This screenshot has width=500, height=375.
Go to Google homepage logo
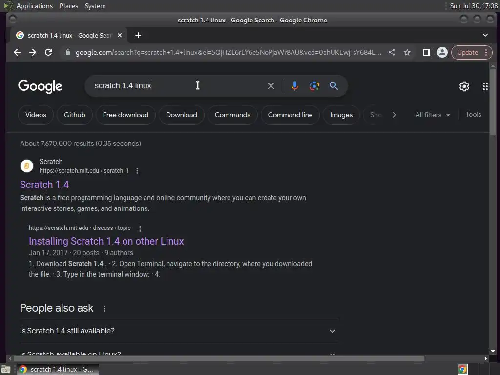(x=40, y=86)
